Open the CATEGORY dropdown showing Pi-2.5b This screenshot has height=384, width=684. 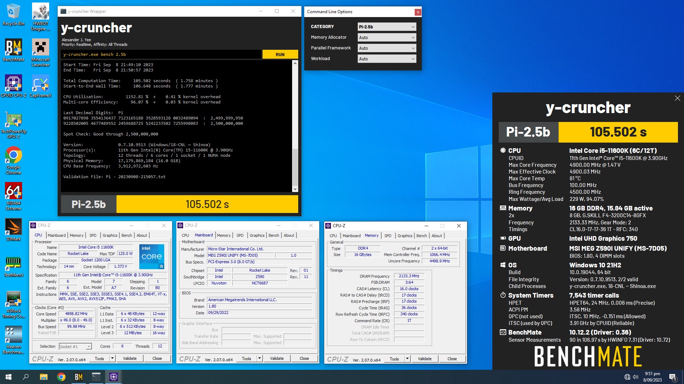[387, 27]
